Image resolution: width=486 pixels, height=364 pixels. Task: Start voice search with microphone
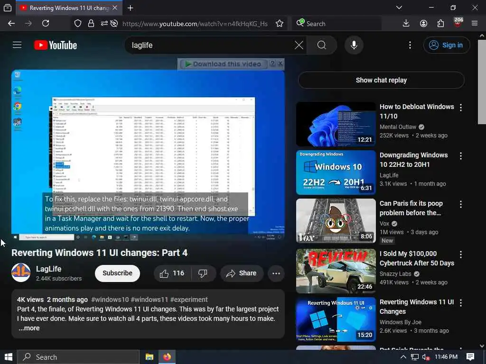click(x=354, y=45)
